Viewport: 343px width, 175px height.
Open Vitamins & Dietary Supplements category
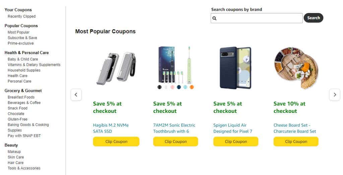tap(34, 65)
